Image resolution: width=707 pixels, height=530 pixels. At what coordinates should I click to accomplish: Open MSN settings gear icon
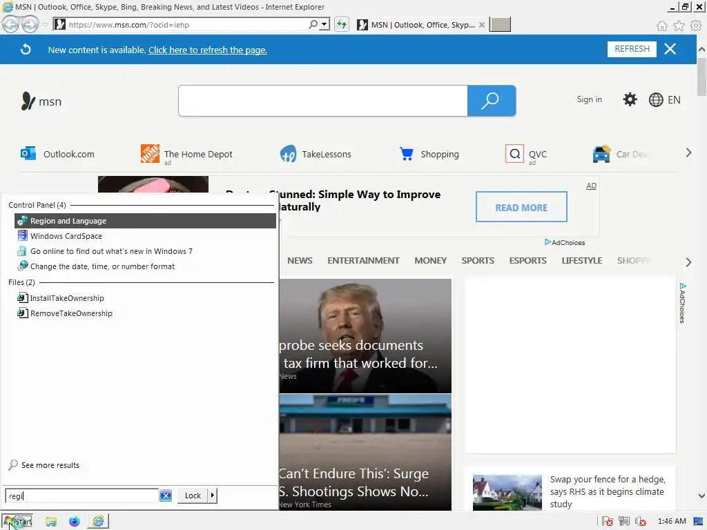[x=630, y=99]
